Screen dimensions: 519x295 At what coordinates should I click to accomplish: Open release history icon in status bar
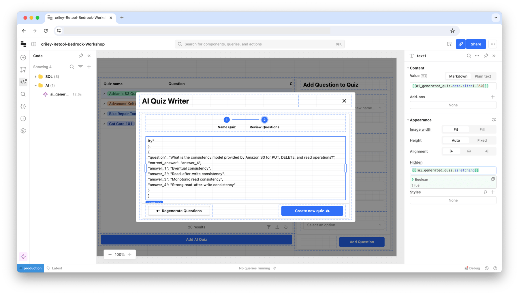(487, 268)
